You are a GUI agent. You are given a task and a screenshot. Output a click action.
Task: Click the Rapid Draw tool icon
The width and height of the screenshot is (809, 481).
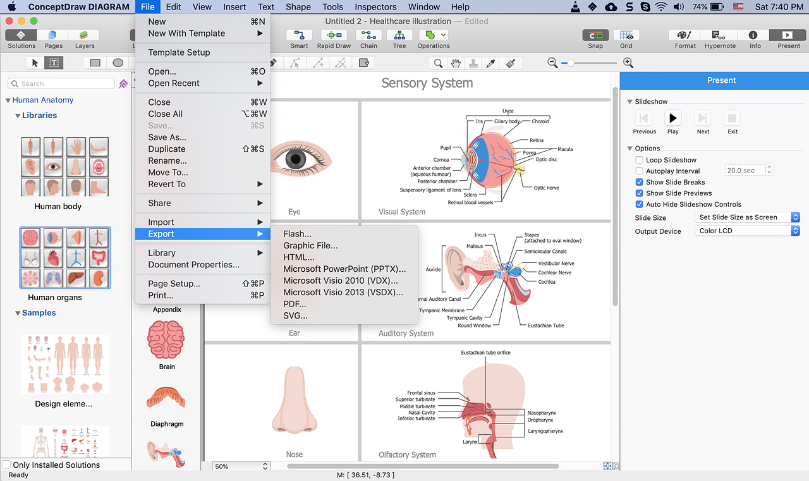334,35
